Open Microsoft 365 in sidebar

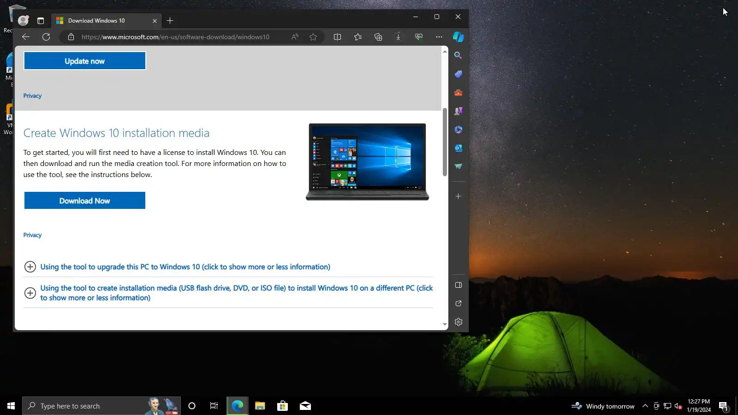[x=458, y=130]
